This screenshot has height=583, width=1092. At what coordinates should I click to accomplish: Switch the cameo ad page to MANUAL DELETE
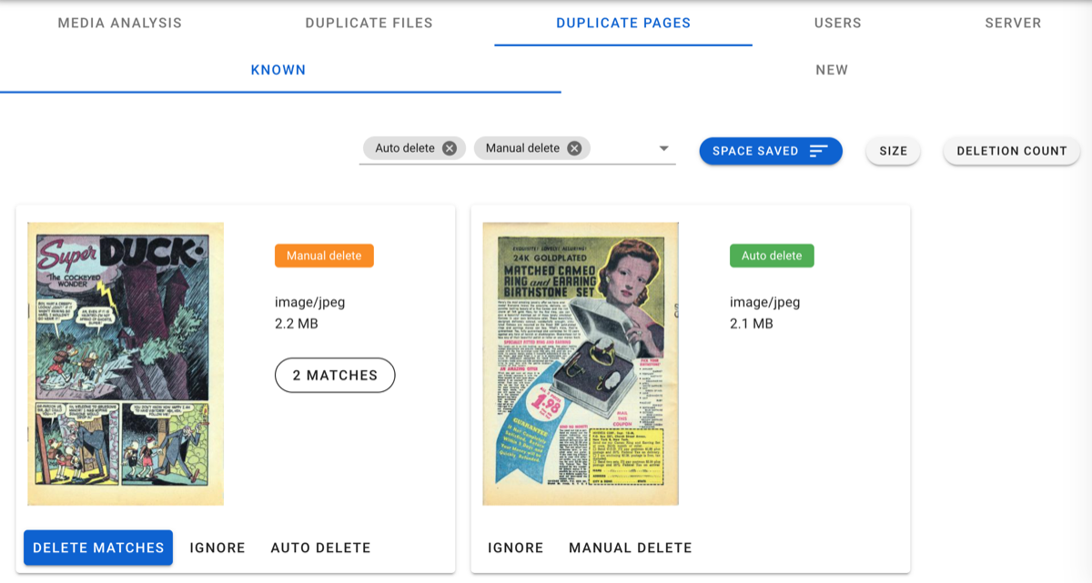point(630,548)
